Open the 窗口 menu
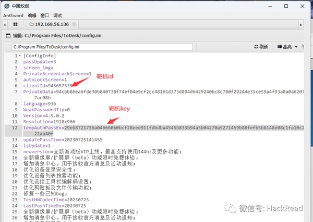 44,15
